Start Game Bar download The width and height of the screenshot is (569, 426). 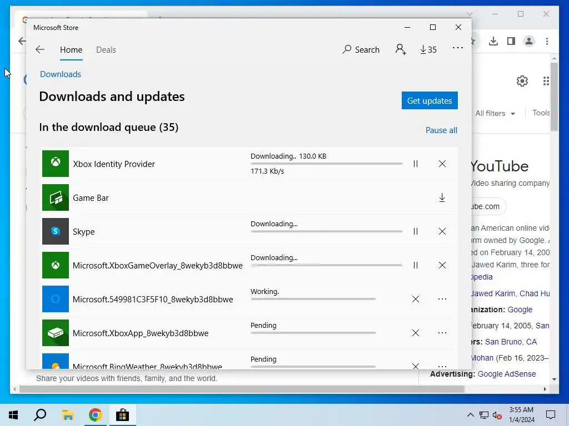(442, 198)
